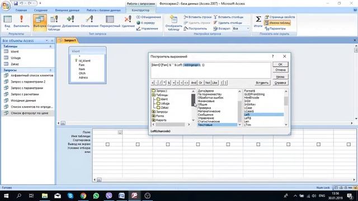This screenshot has width=358, height=201.
Task: Collapse the Таблицы navigation group
Action: 50,46
